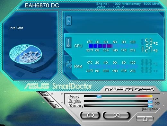Close SmartDoctor with the X button
This screenshot has width=167, height=126.
50,100
